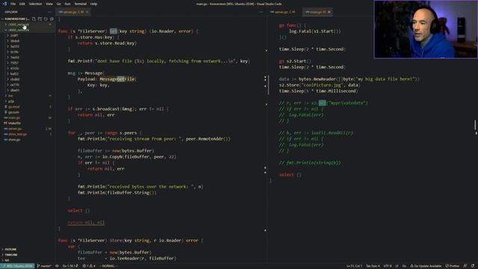Expand the first subfolder under 4000_network
The image size is (478, 269).
(x=28, y=35)
